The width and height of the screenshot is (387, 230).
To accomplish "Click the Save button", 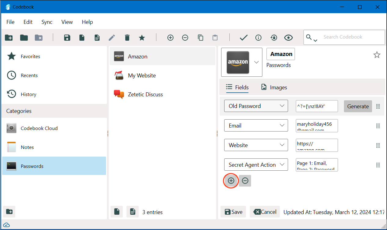I will (233, 212).
